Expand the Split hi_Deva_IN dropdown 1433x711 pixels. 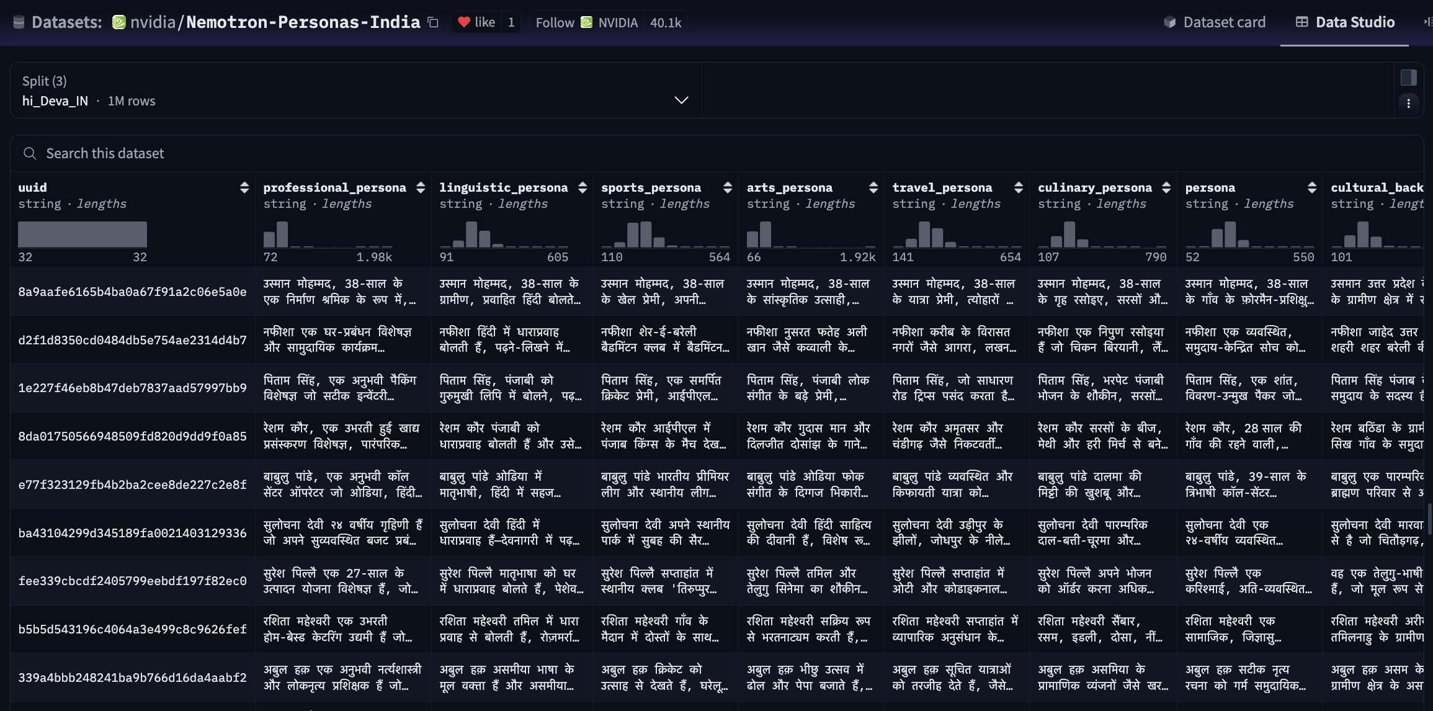tap(681, 101)
